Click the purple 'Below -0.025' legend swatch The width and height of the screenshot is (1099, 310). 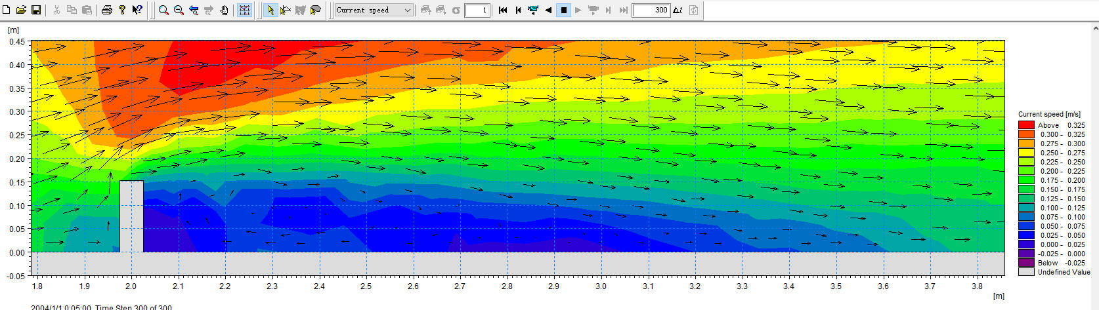(1026, 262)
